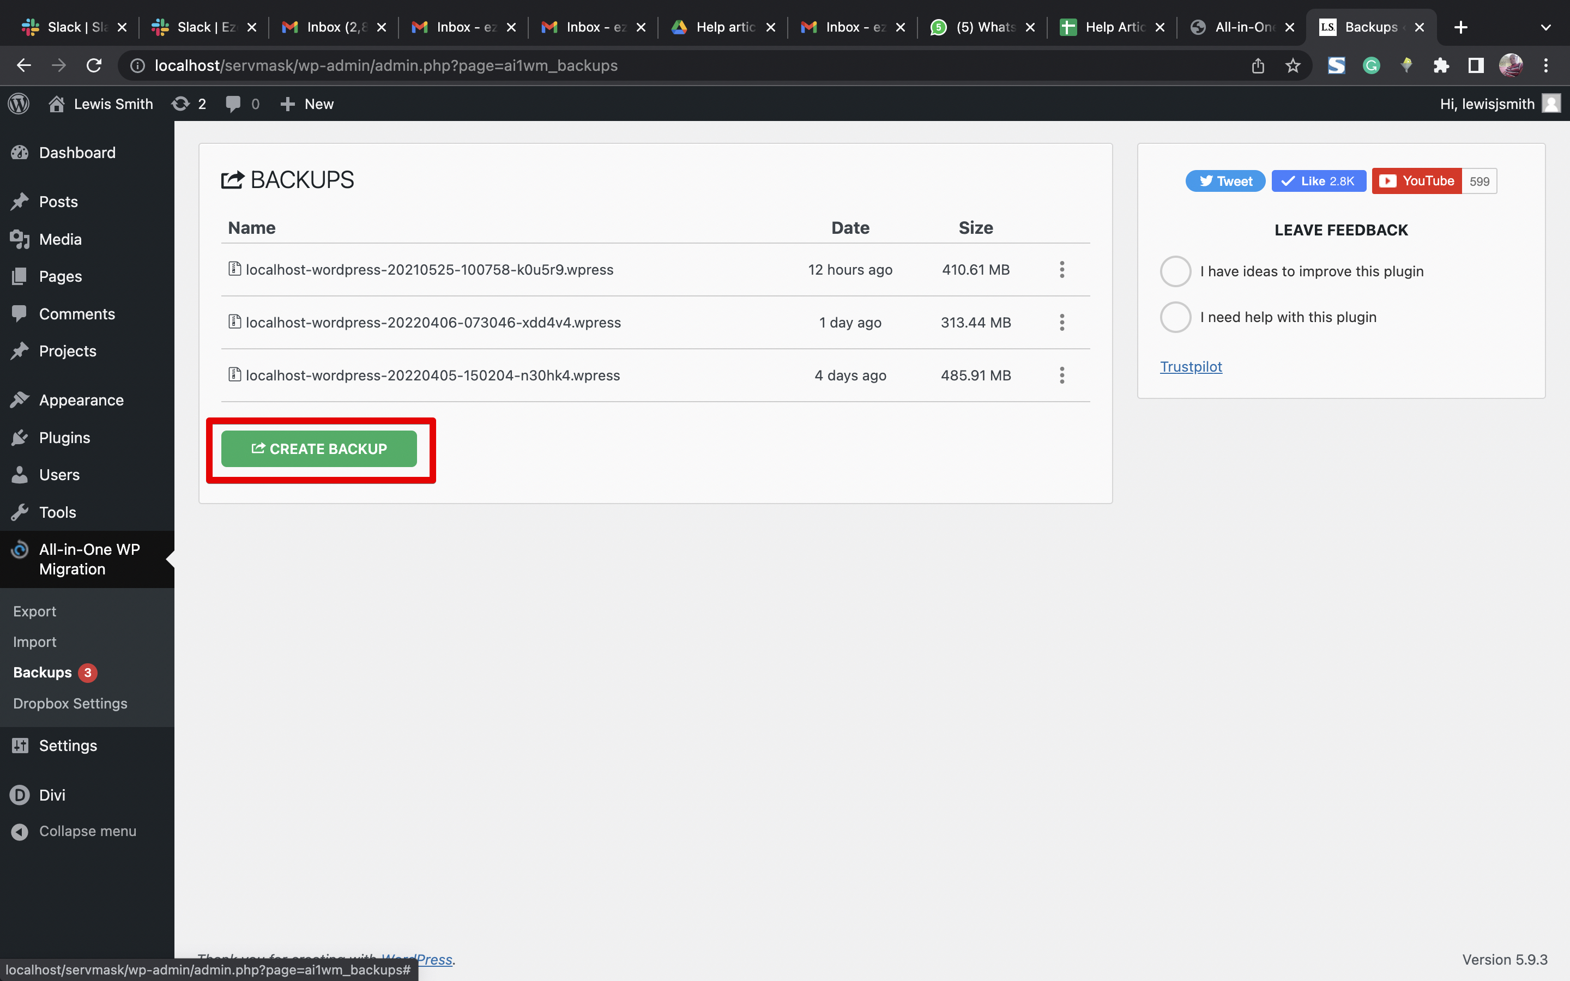
Task: Open the Export submenu item
Action: 34,611
